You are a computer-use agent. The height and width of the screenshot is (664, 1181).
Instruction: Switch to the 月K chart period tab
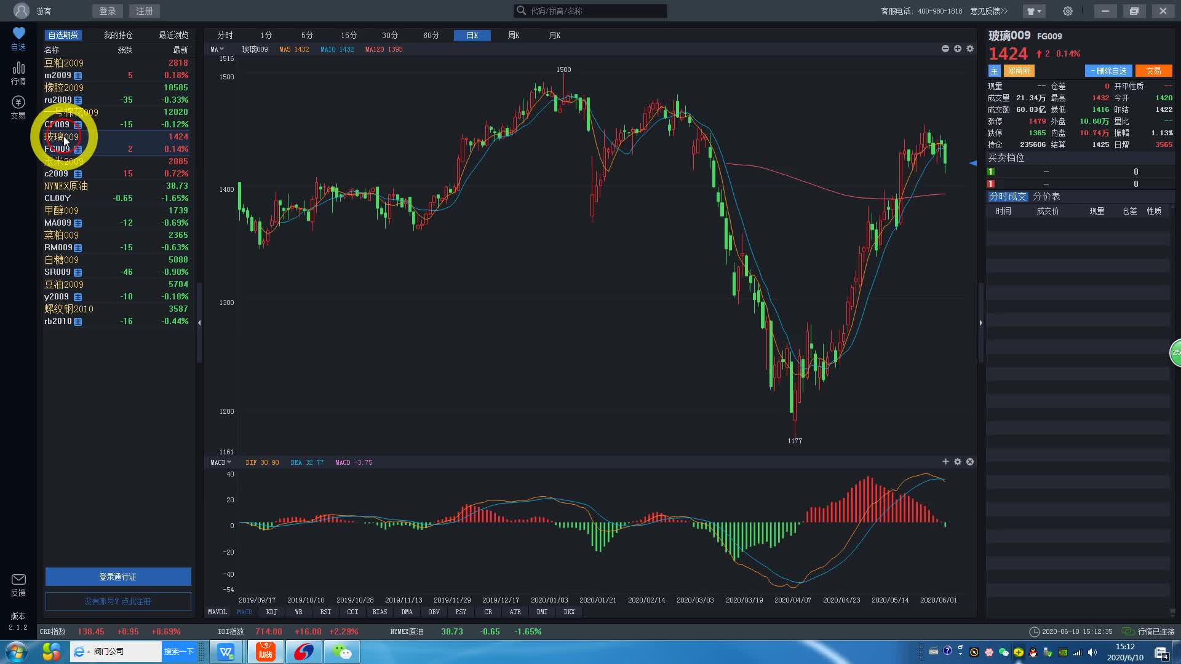click(555, 36)
